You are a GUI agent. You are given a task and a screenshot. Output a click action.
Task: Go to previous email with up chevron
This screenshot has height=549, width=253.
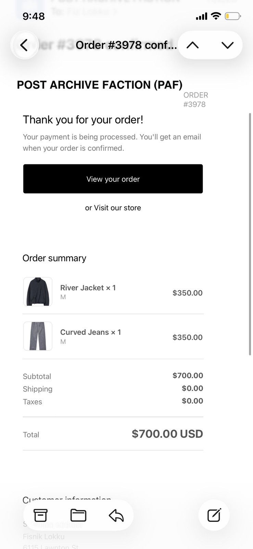(193, 45)
